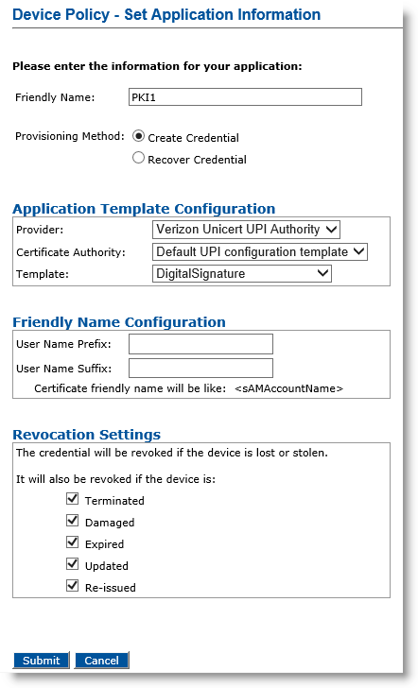This screenshot has width=418, height=688.
Task: Focus the Friendly Name field containing PKI1
Action: pos(245,97)
